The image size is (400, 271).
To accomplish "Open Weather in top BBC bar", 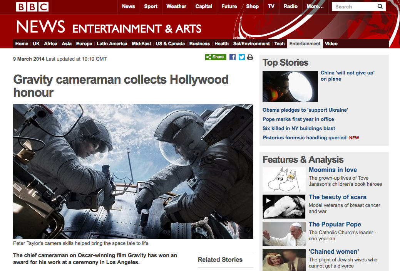I will tap(176, 7).
